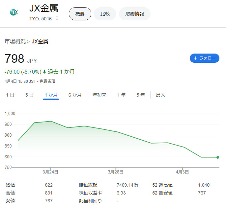Open the 財務情報 tab
The height and width of the screenshot is (206, 226).
click(134, 14)
